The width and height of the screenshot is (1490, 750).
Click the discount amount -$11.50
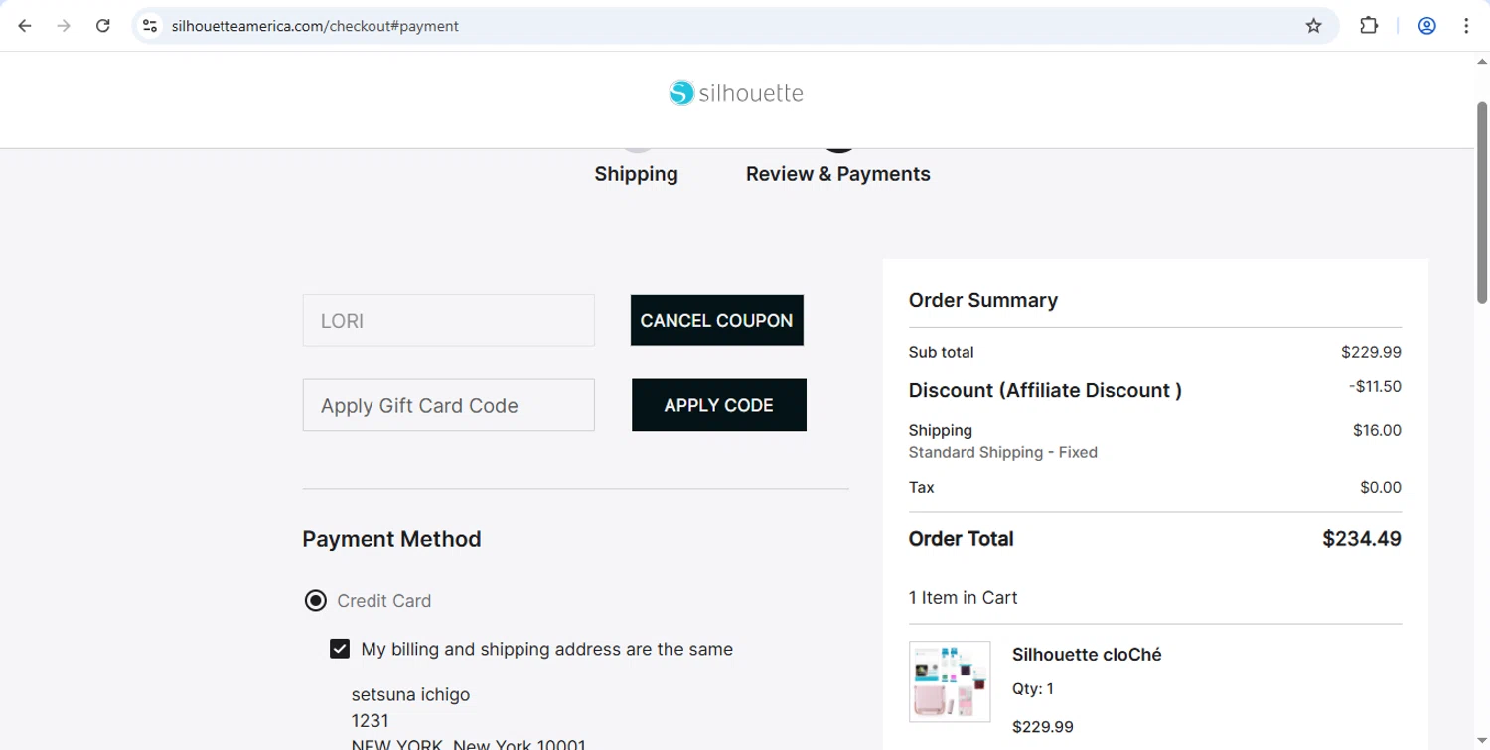click(1375, 386)
